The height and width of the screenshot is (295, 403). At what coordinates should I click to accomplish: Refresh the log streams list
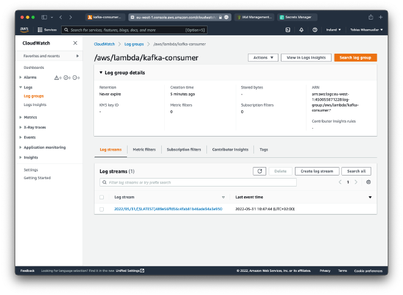260,171
